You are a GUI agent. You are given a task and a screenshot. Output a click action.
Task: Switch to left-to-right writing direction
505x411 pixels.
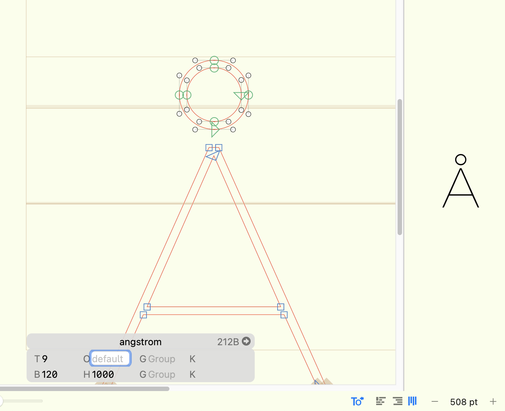click(x=381, y=401)
